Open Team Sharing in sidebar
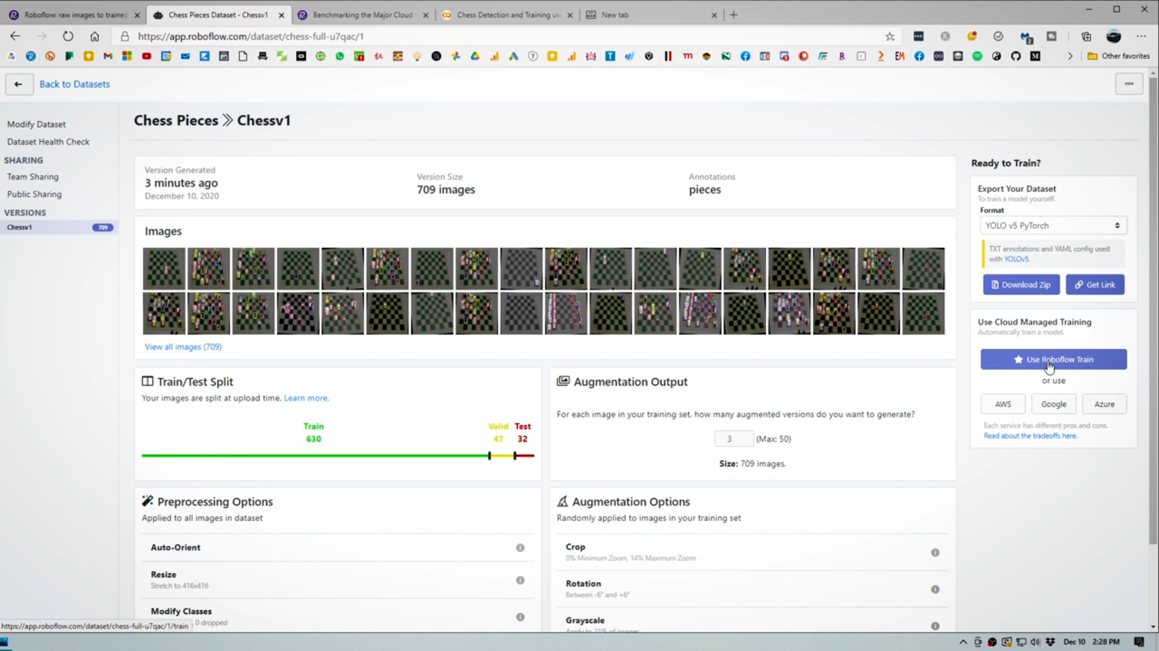 pos(33,177)
